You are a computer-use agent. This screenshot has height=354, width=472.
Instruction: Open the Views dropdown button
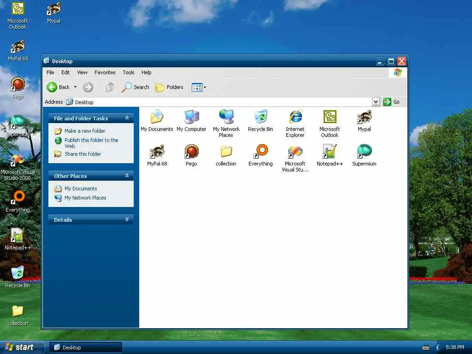click(x=199, y=87)
